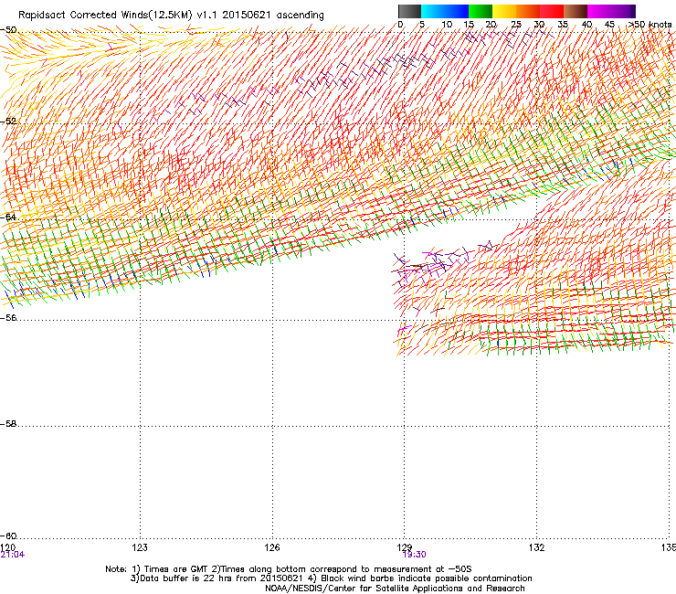Screen dimensions: 676x594
Task: Click the '-60' latitude axis label
Action: tap(8, 536)
